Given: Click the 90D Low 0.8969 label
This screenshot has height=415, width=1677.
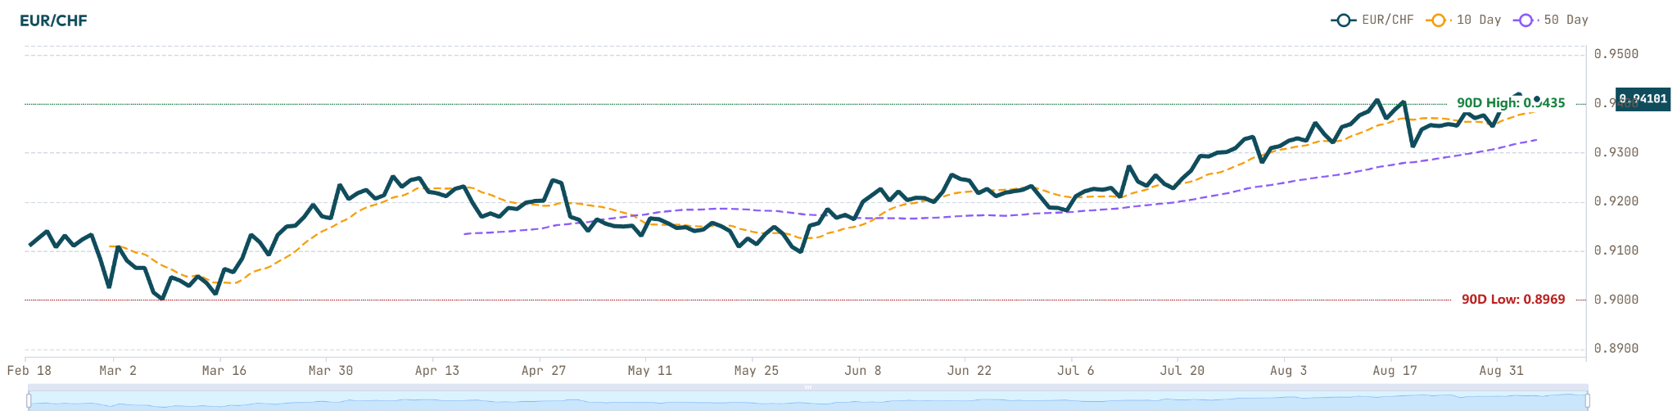Looking at the screenshot, I should (1513, 300).
